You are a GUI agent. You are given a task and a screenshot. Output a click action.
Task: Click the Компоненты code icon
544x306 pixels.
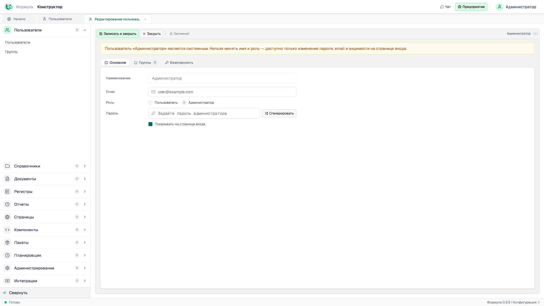[x=7, y=230]
